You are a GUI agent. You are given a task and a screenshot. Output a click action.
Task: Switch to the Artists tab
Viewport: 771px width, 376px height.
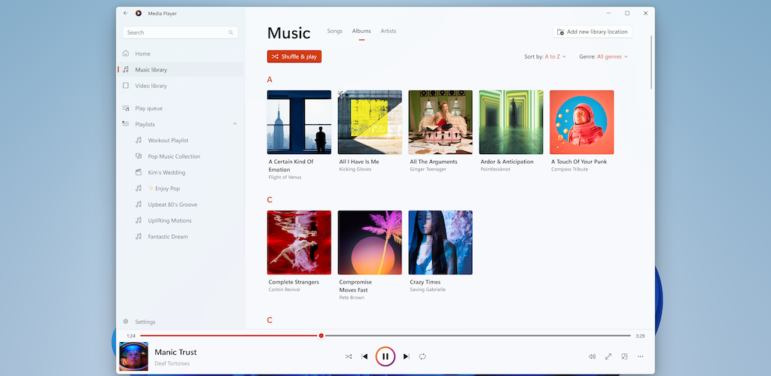389,32
